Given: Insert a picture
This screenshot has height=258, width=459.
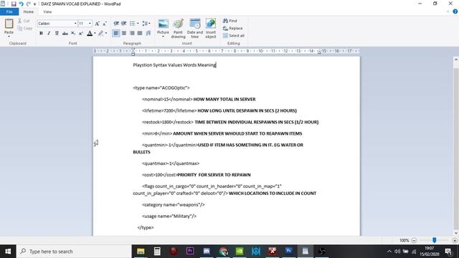Looking at the screenshot, I should [x=163, y=24].
